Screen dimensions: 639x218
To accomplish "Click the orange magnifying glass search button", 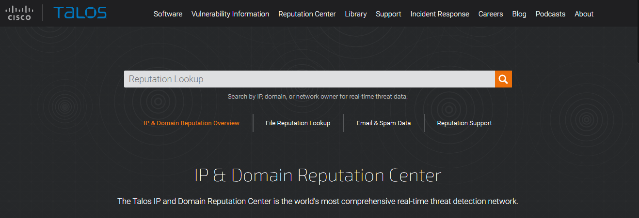I will coord(503,79).
